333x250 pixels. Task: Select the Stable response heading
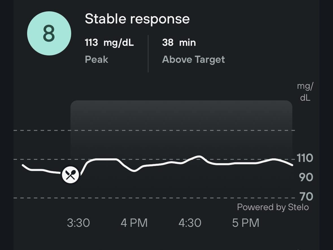[x=138, y=19]
